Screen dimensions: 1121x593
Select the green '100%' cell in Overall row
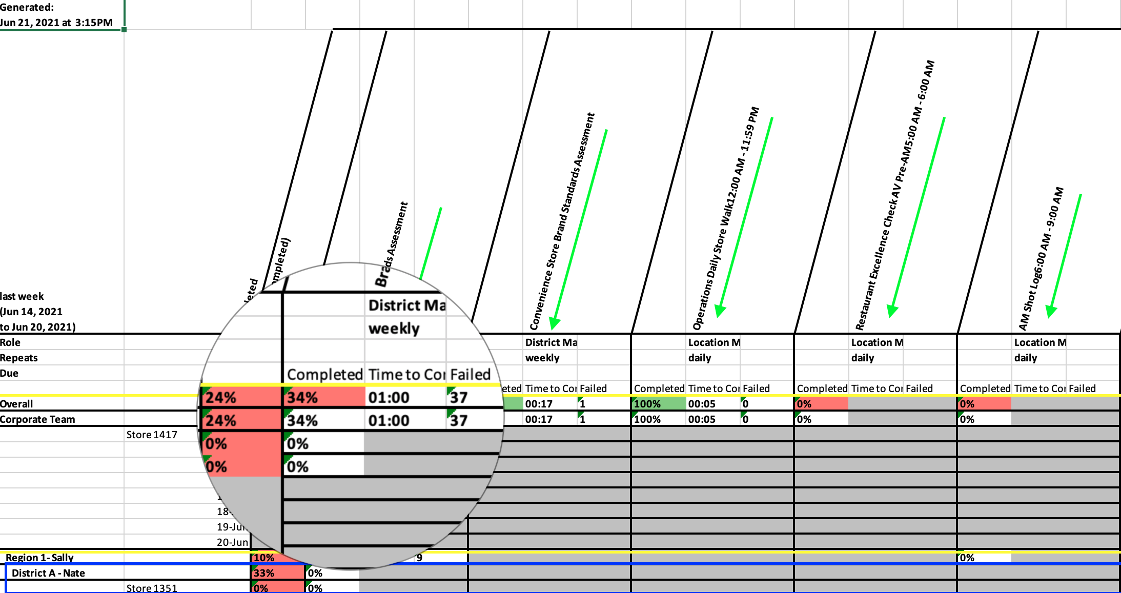tap(659, 404)
